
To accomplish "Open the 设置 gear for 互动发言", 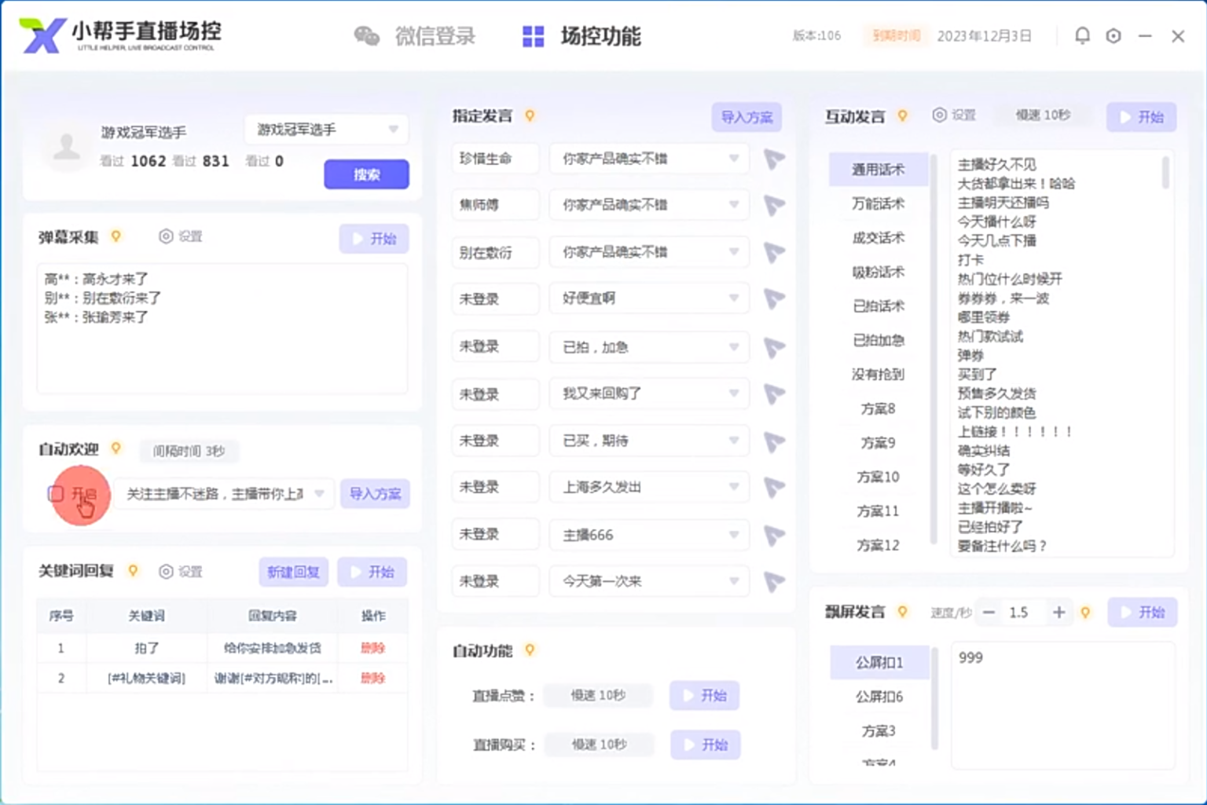I will coord(954,115).
